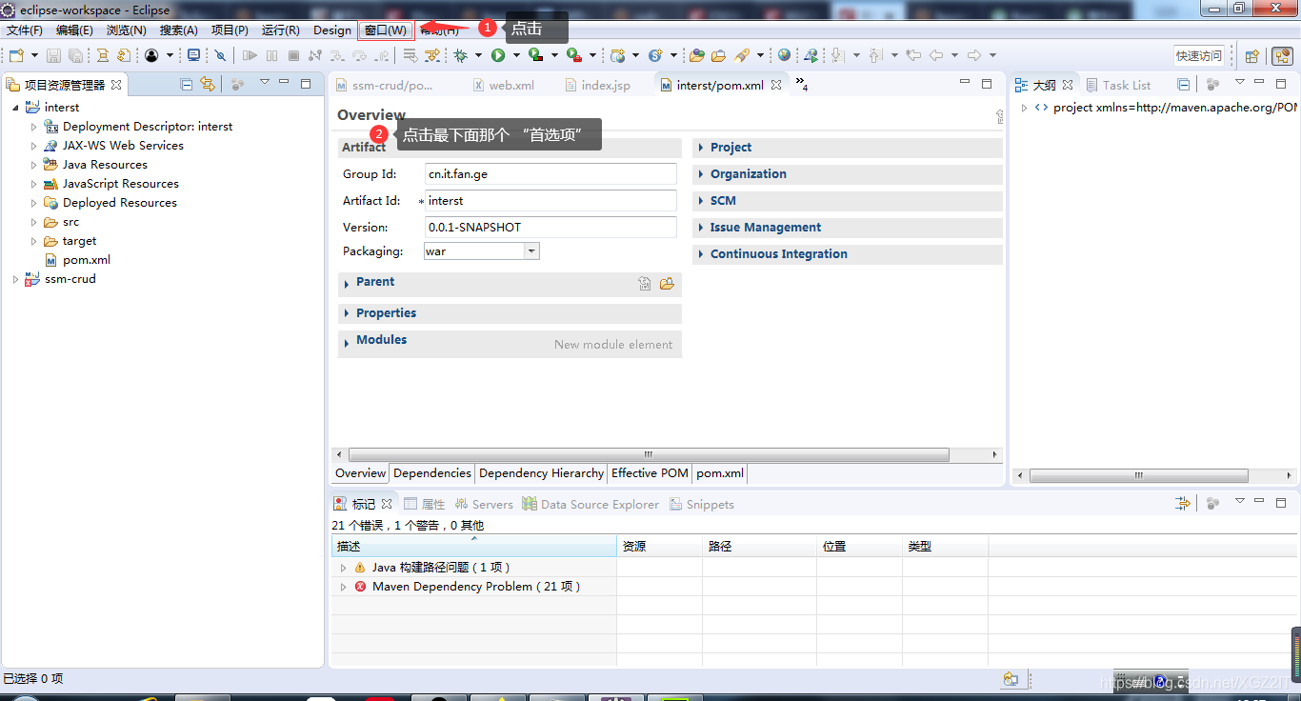Expand the SCM section
Image resolution: width=1301 pixels, height=701 pixels.
(x=701, y=201)
